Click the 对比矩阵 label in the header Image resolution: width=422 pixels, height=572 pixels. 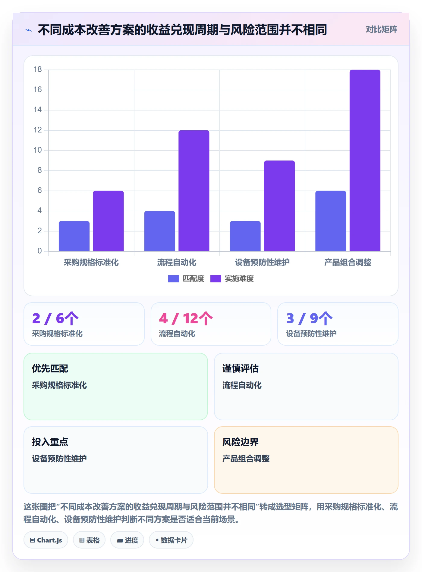tap(381, 30)
